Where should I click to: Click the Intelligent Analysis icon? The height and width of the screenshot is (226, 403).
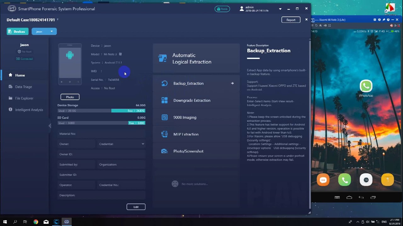pos(10,110)
